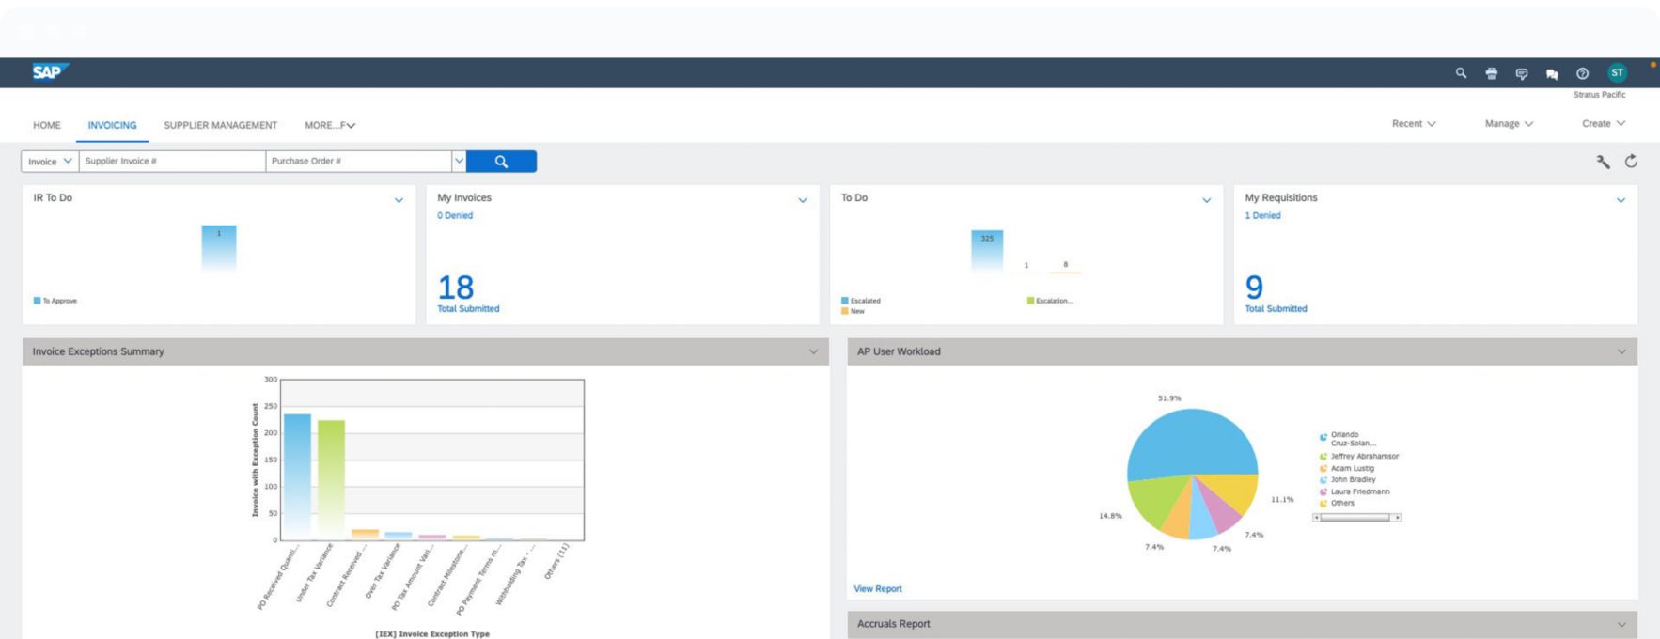
Task: Click the SAP logo
Action: coord(49,72)
